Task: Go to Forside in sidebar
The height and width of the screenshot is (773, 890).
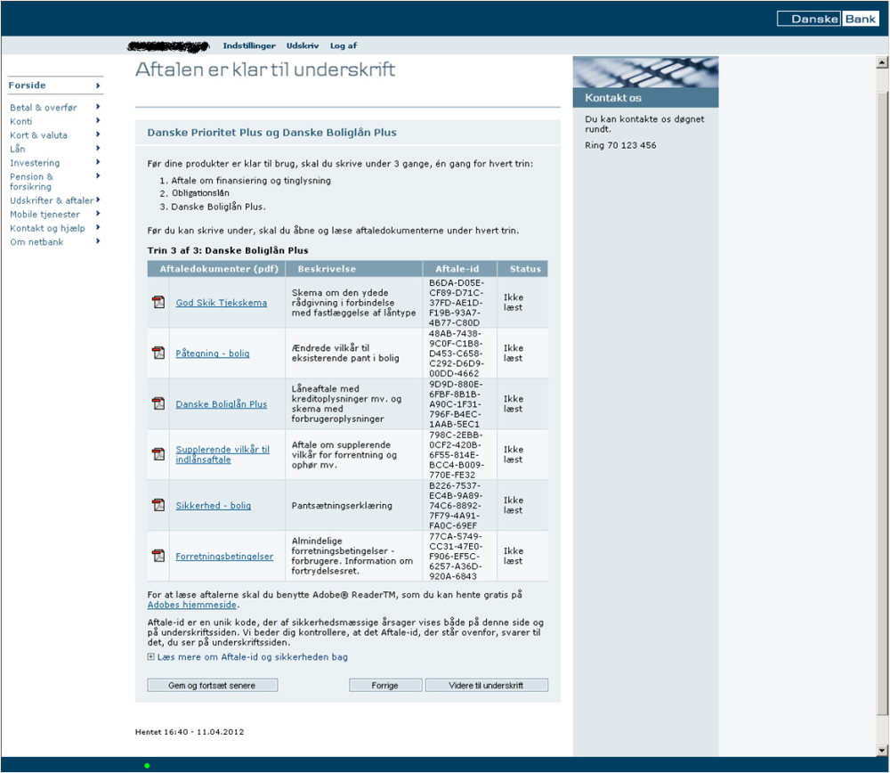Action: coord(27,85)
